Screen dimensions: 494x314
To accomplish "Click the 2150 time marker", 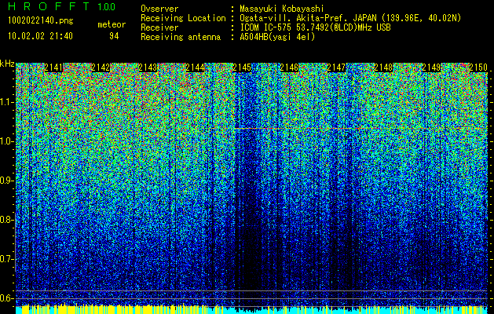I will [x=478, y=68].
